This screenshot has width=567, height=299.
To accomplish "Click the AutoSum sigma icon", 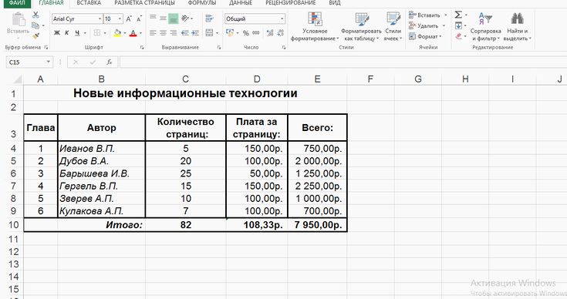I will click(x=458, y=15).
